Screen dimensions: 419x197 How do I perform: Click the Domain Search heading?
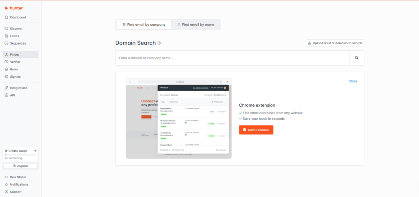[135, 43]
